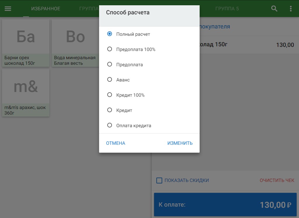Confirm with the ИЗМЕНИТЬ button
The image size is (299, 218).
[180, 143]
